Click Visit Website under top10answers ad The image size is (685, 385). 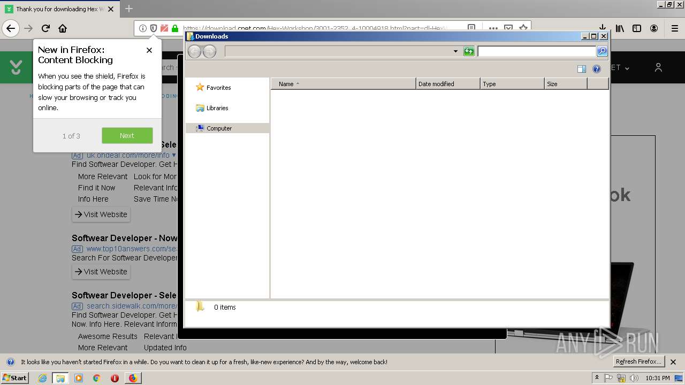[101, 272]
